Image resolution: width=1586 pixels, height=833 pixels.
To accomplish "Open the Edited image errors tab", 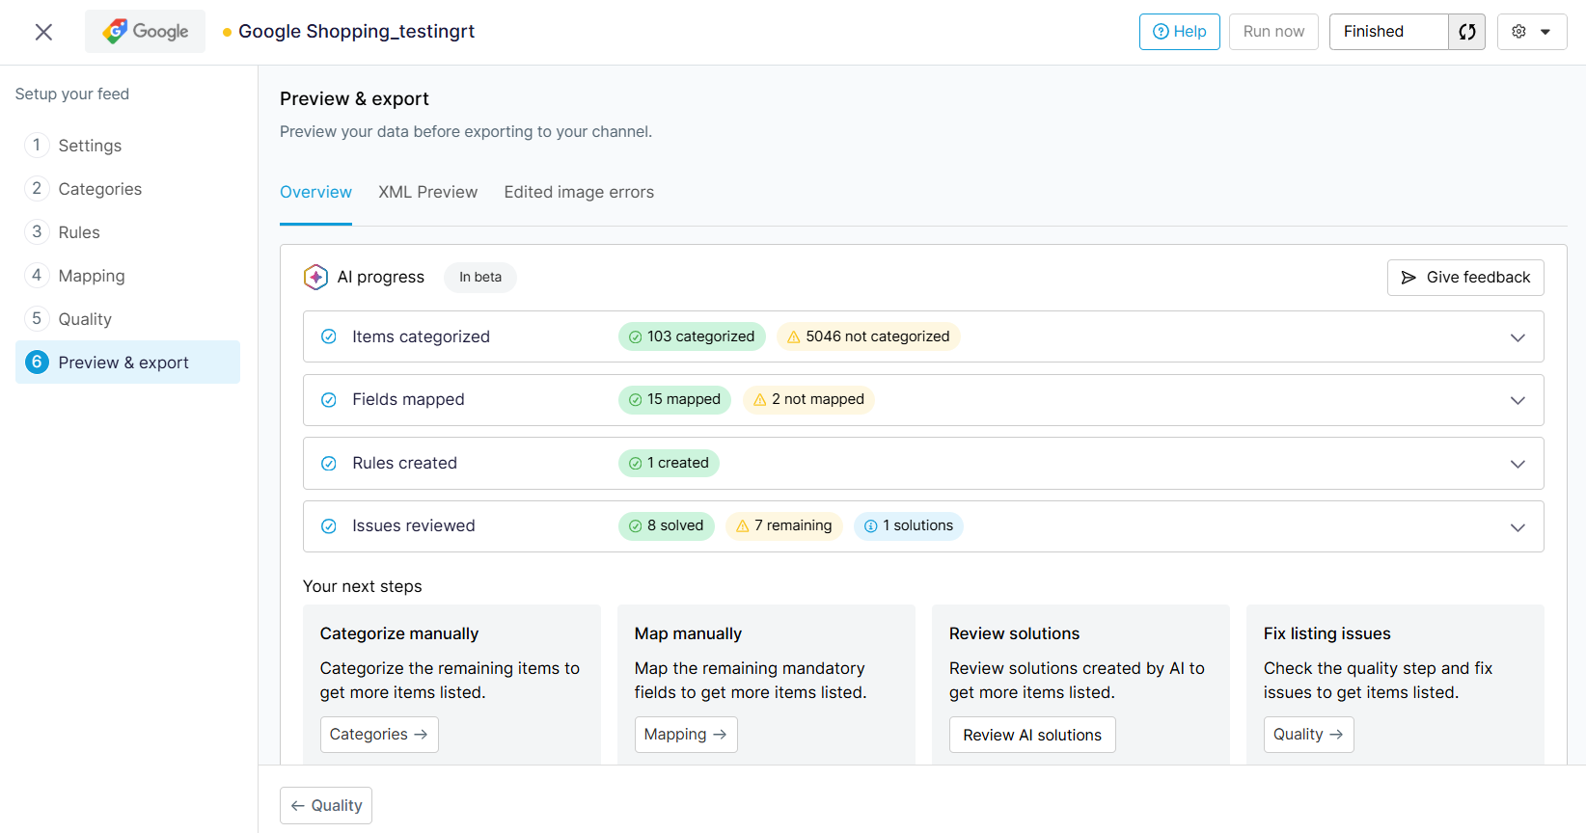I will click(x=579, y=192).
